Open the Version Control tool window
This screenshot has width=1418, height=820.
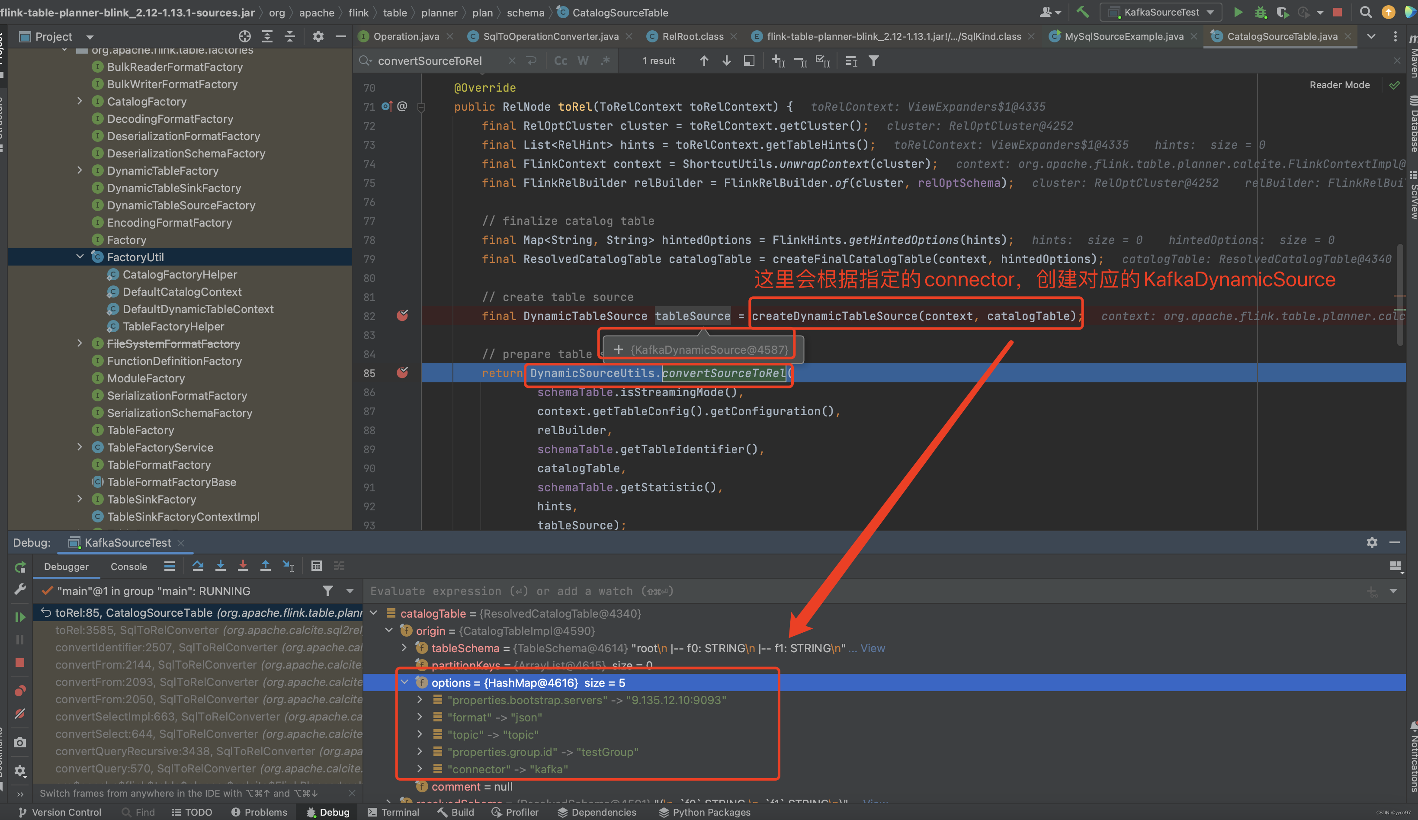click(x=60, y=812)
